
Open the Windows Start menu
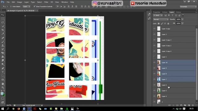click(x=2, y=109)
